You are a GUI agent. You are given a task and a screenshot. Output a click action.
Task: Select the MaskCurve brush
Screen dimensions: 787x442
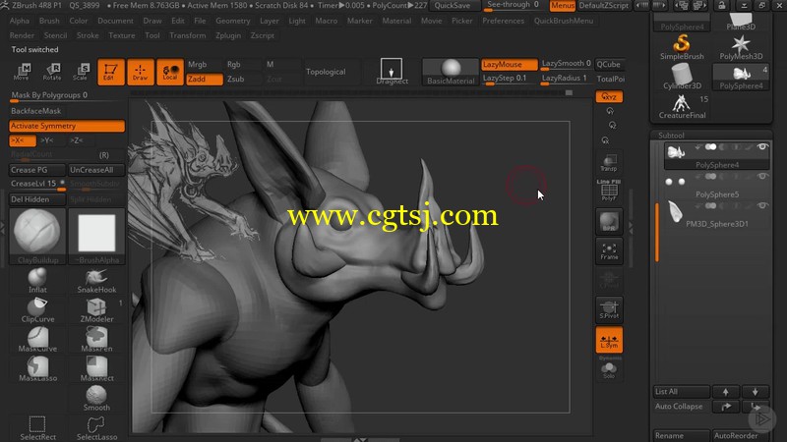(x=37, y=339)
